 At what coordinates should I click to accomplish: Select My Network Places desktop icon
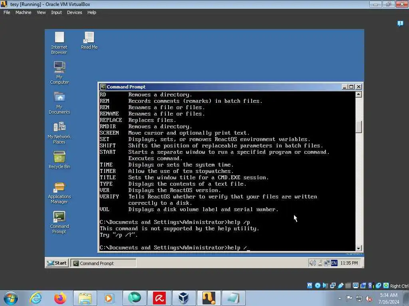pos(60,133)
